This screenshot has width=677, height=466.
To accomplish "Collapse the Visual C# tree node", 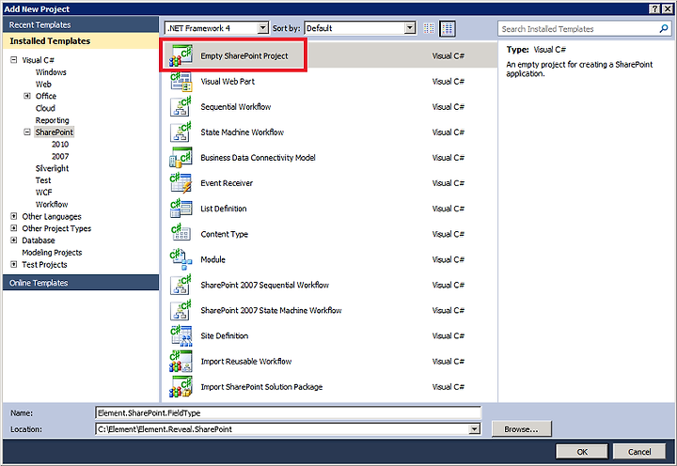I will click(x=14, y=60).
